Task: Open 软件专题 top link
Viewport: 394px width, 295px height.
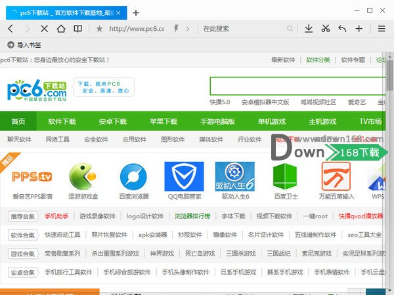Action: point(353,60)
